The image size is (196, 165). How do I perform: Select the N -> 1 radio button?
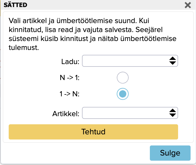click(122, 78)
